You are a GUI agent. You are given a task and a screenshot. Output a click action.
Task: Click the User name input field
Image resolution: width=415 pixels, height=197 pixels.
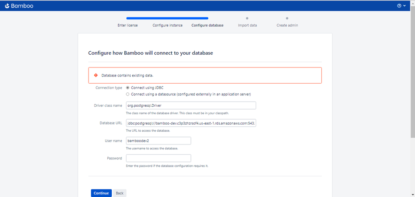158,141
